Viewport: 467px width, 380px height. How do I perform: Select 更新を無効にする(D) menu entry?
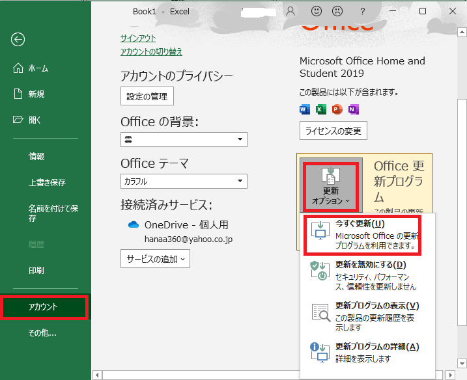click(x=367, y=275)
